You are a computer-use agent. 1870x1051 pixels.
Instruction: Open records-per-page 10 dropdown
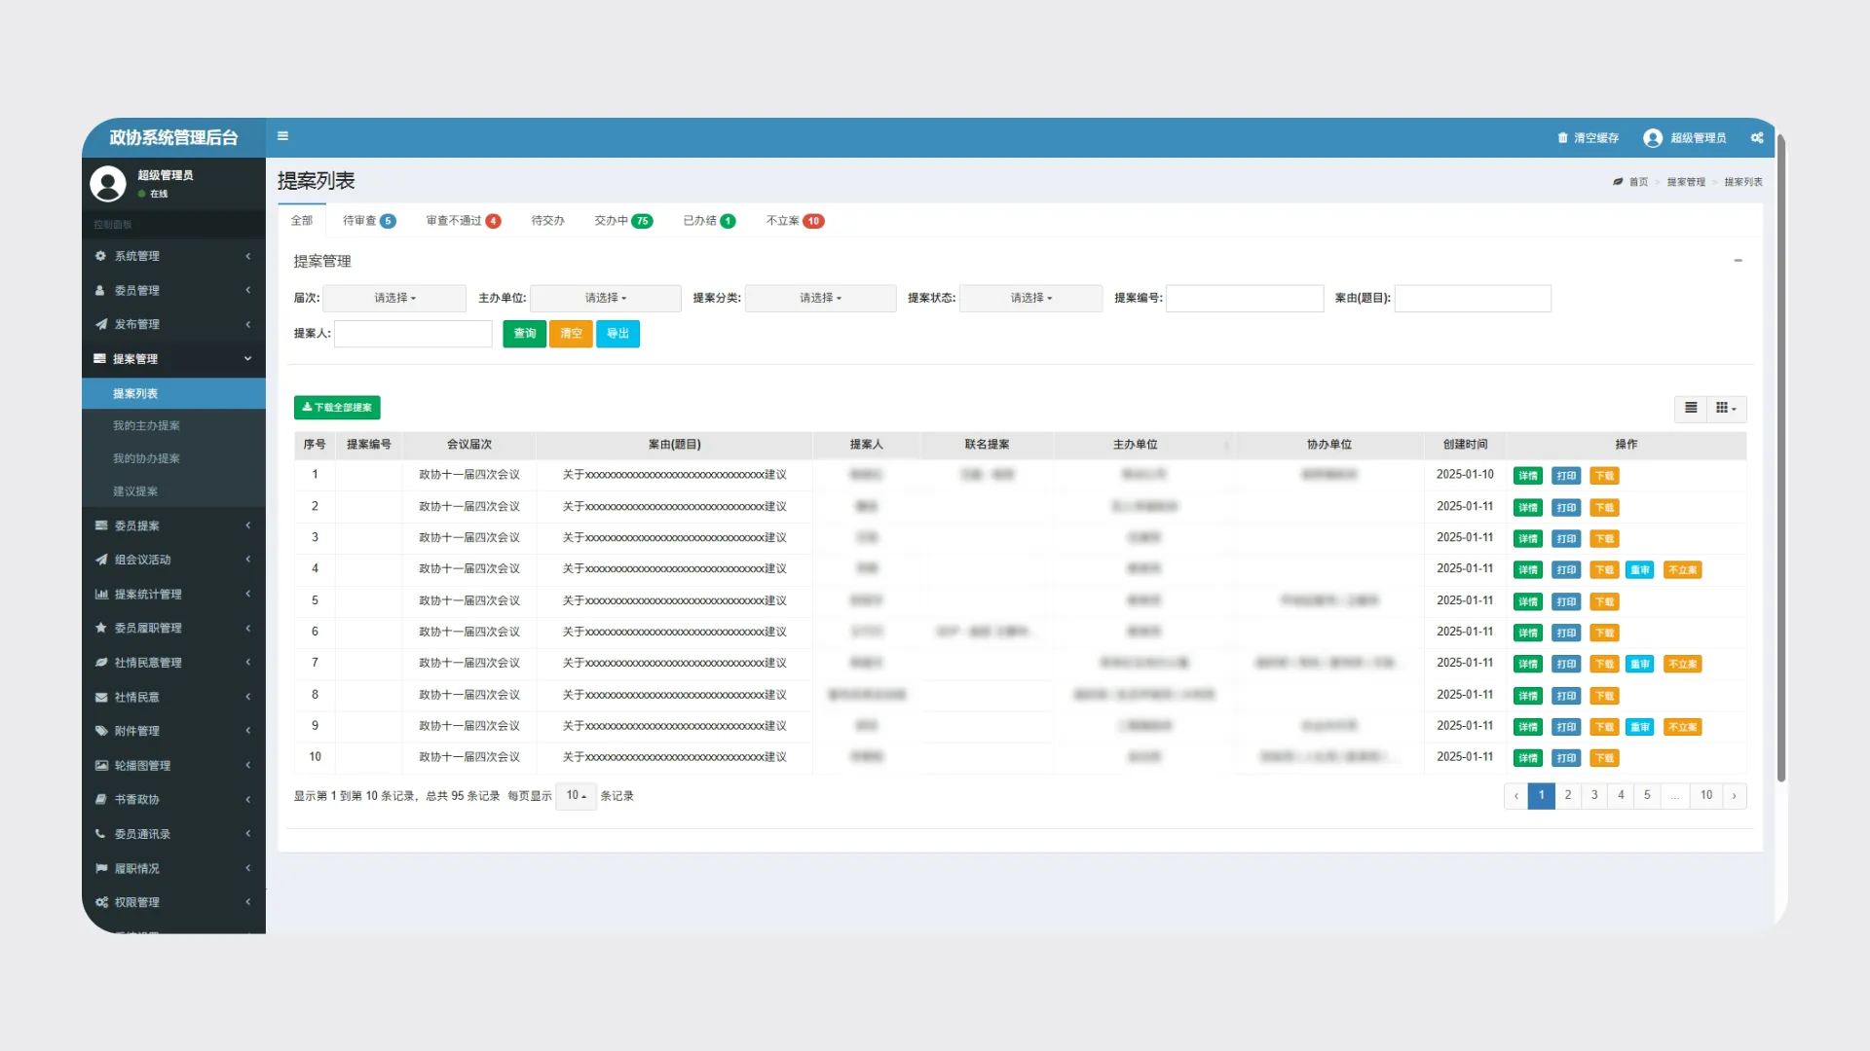(576, 796)
